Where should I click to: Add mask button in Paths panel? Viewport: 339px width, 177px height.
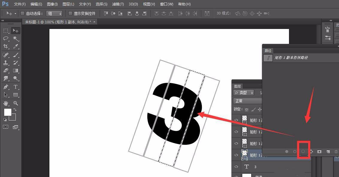tap(319, 152)
